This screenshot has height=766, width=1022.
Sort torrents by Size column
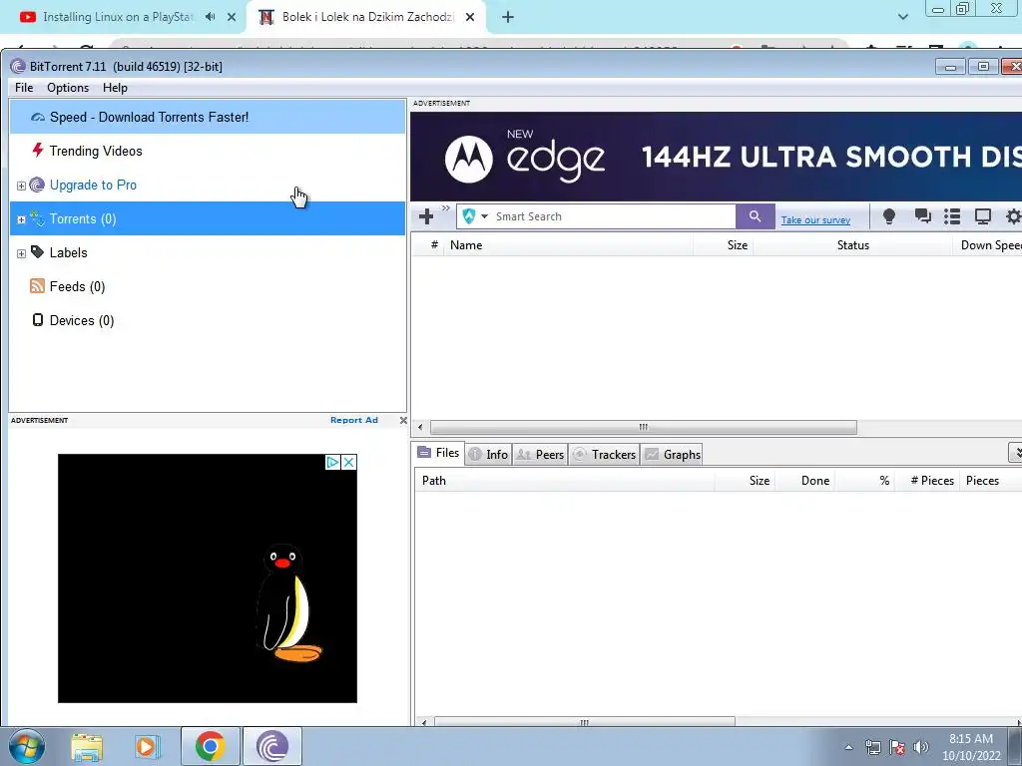723,245
